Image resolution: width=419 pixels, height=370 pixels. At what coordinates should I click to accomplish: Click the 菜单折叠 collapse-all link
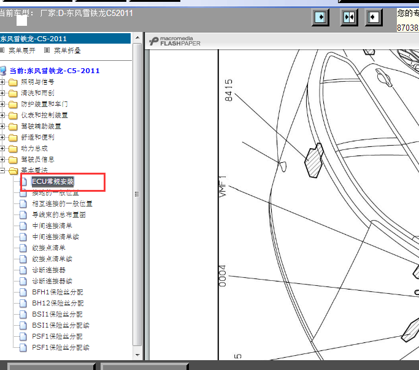pyautogui.click(x=67, y=50)
